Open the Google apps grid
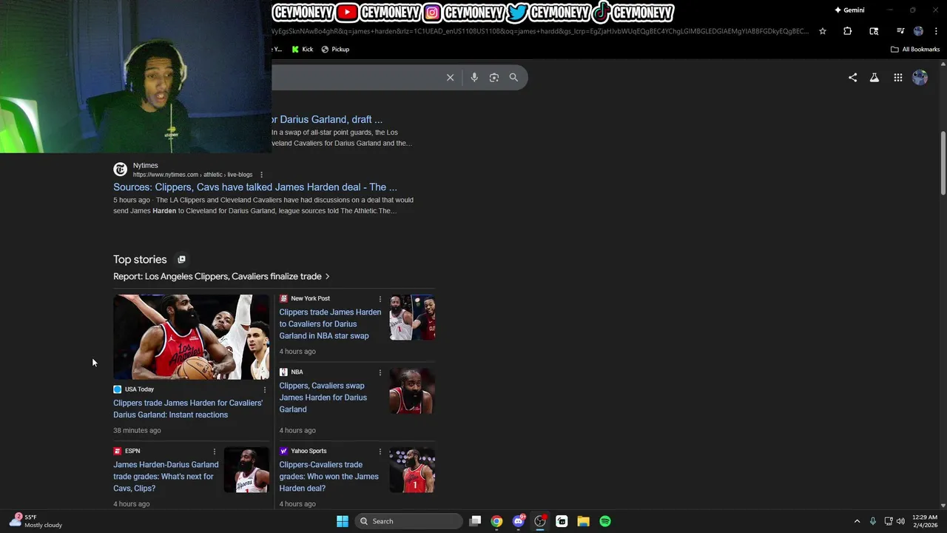This screenshot has height=533, width=947. 897,77
